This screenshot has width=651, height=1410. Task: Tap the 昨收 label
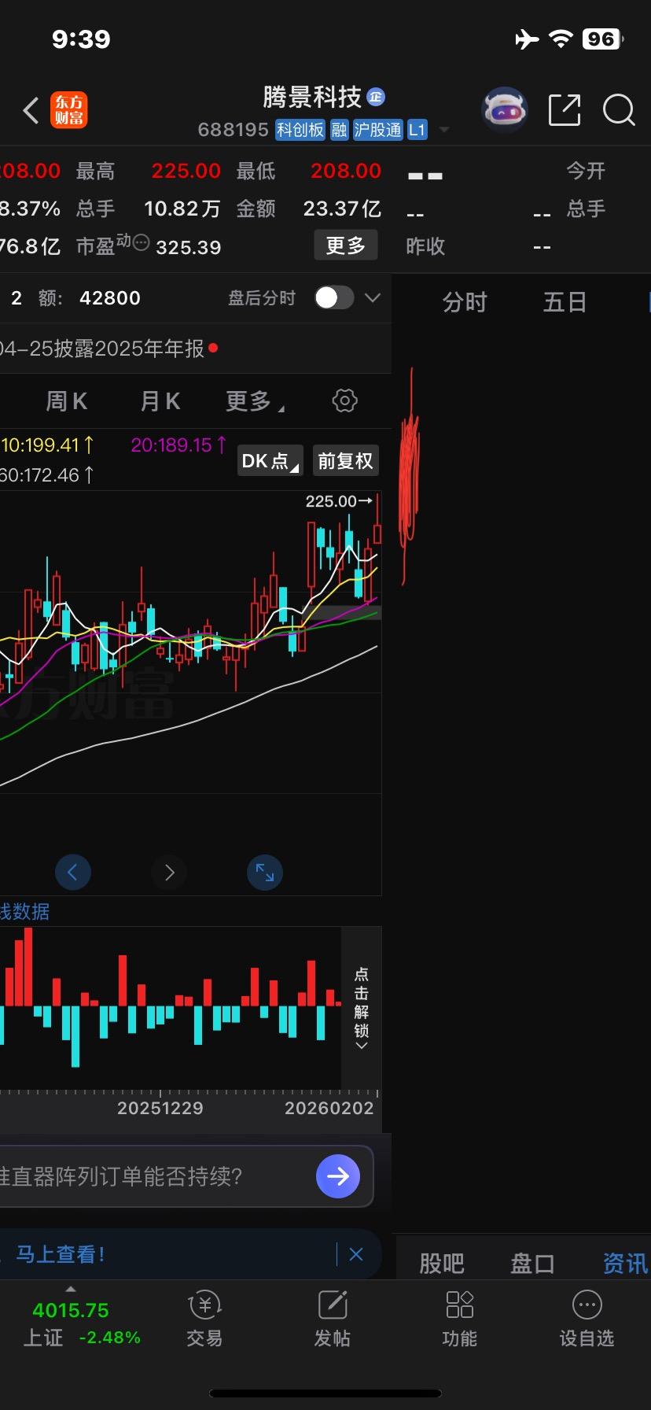[425, 246]
